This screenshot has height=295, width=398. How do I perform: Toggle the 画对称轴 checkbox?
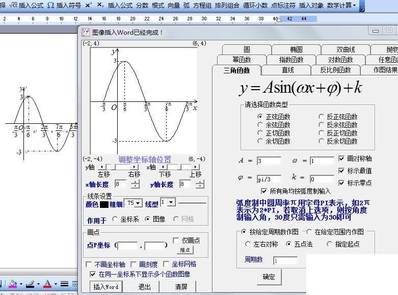coord(341,158)
